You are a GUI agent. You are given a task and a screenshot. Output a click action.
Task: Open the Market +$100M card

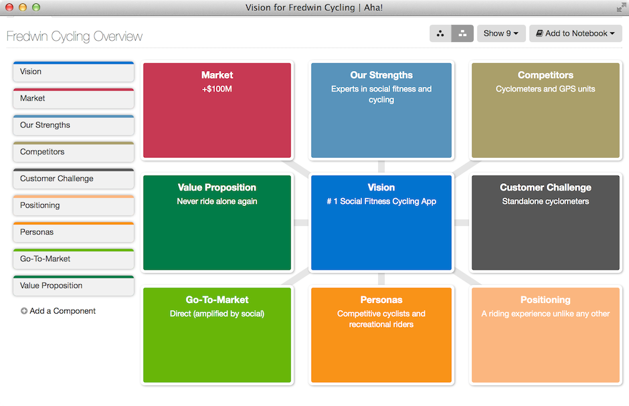click(217, 110)
